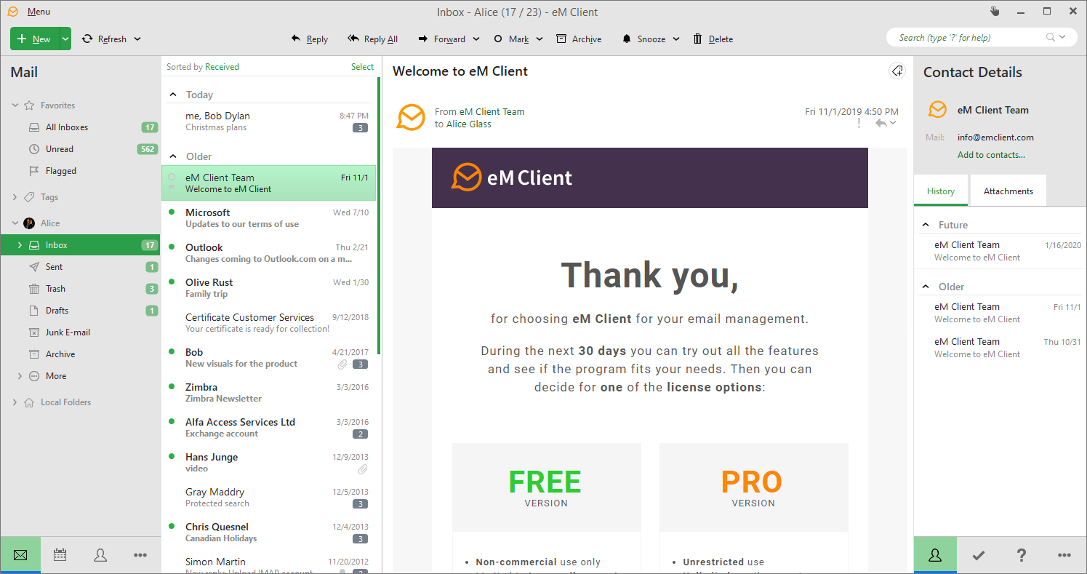
Task: Collapse the Favorites section
Action: (15, 105)
